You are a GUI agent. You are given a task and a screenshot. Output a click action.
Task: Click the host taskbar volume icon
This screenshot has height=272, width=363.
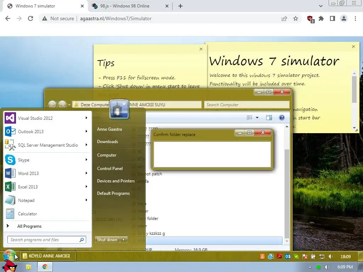[327, 267]
